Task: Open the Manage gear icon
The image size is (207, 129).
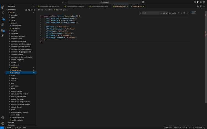Action: coord(3,123)
